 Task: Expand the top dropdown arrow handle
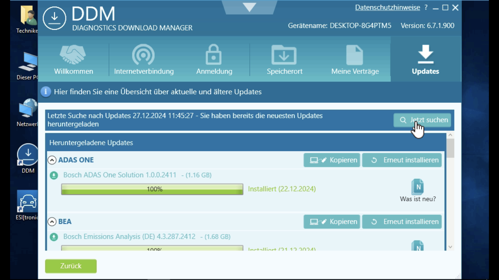[x=249, y=7]
